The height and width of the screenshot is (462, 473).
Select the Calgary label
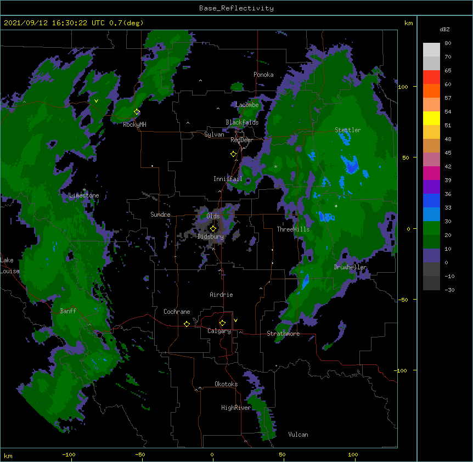219,331
